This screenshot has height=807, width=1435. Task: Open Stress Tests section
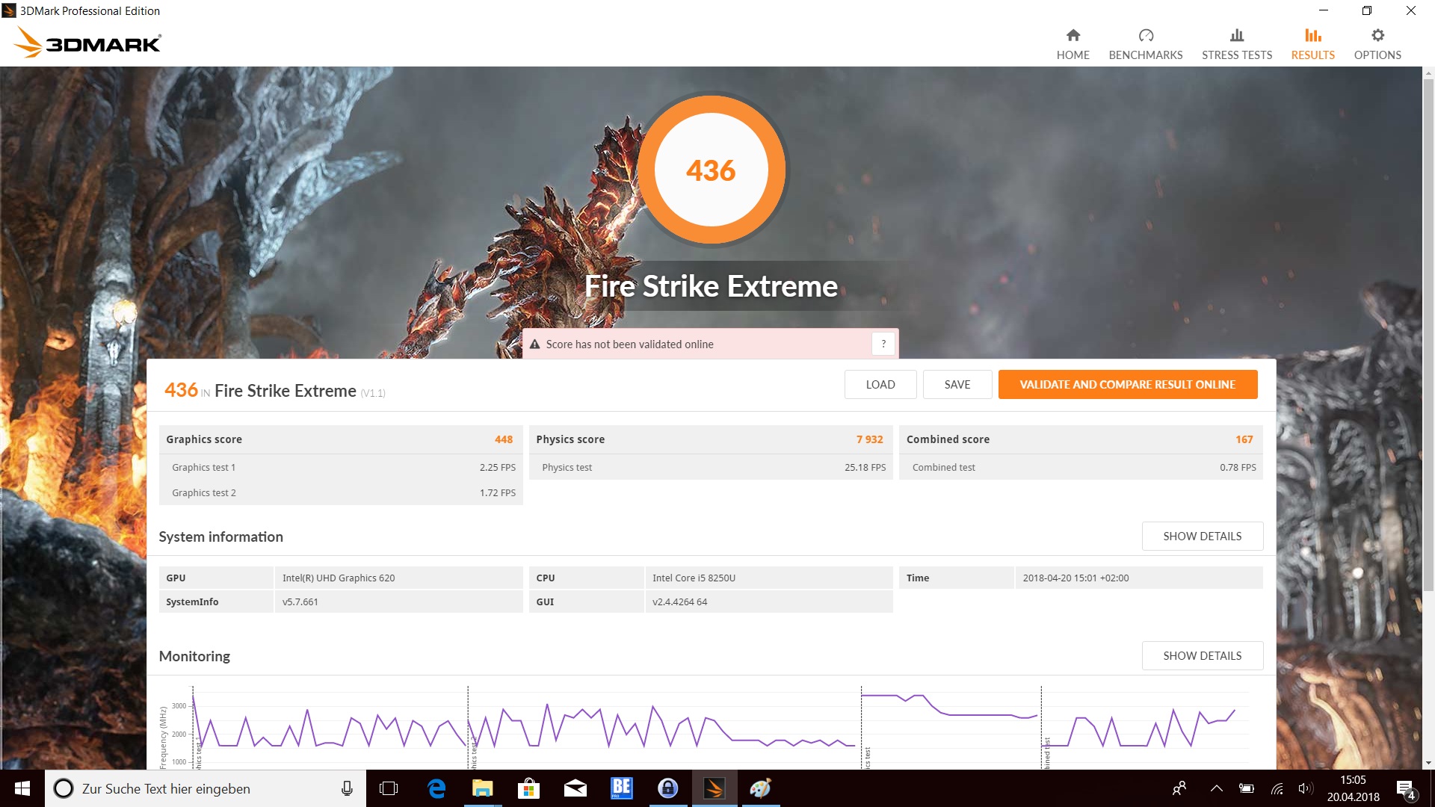1236,45
